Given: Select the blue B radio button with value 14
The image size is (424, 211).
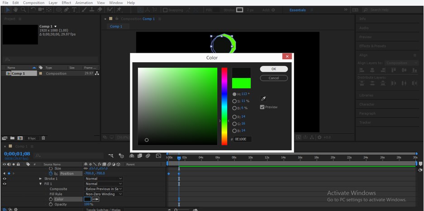Looking at the screenshot, I should pos(234,131).
